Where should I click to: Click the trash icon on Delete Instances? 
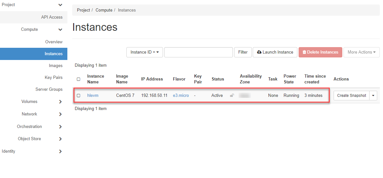(x=304, y=52)
